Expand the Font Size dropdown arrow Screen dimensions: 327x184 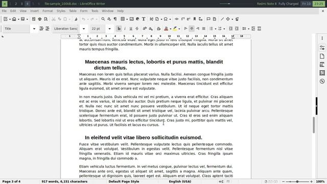coord(109,29)
